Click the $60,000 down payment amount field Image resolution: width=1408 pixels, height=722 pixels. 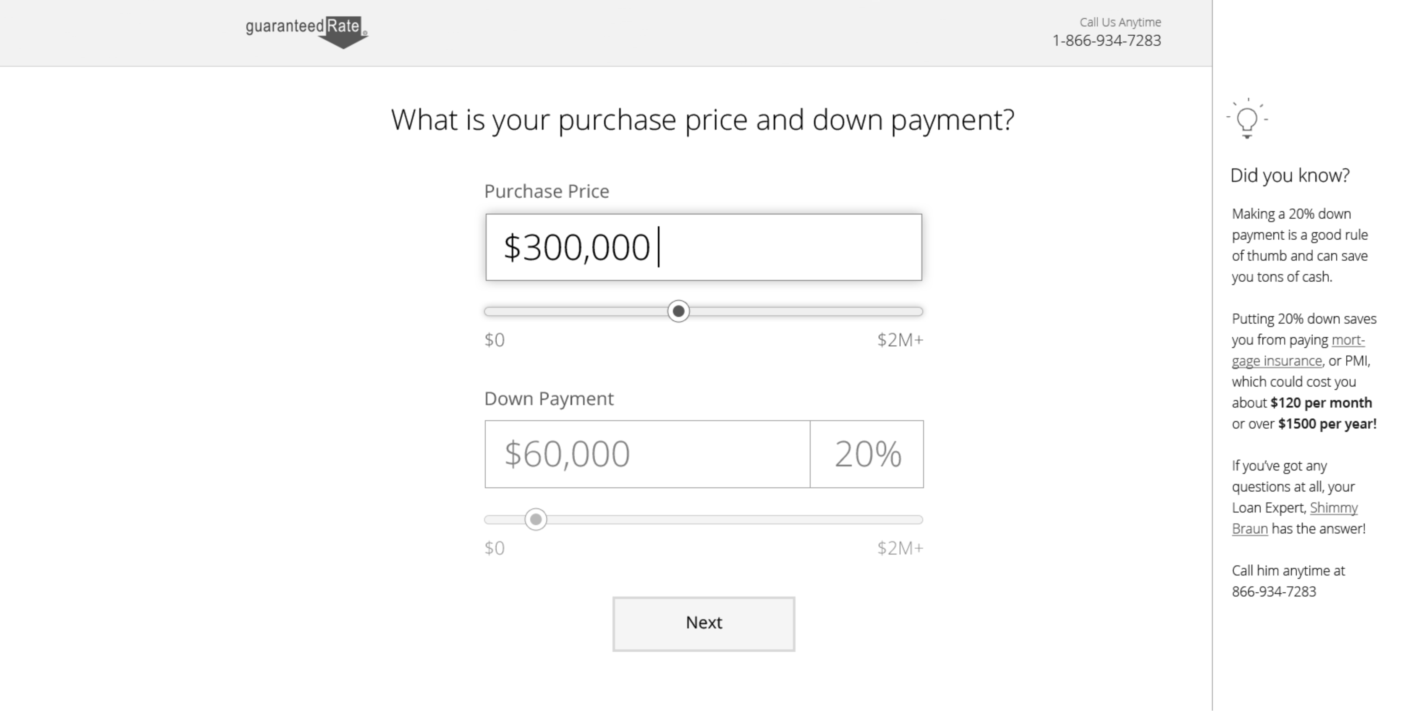647,454
